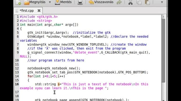Paste with the clipboard icon
The width and height of the screenshot is (181, 101).
point(147,2)
